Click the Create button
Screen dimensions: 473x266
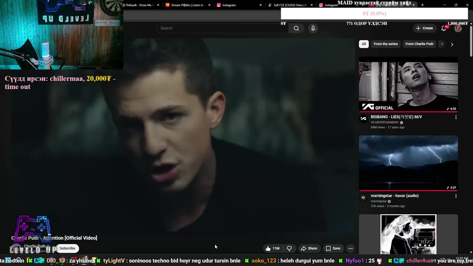(424, 28)
